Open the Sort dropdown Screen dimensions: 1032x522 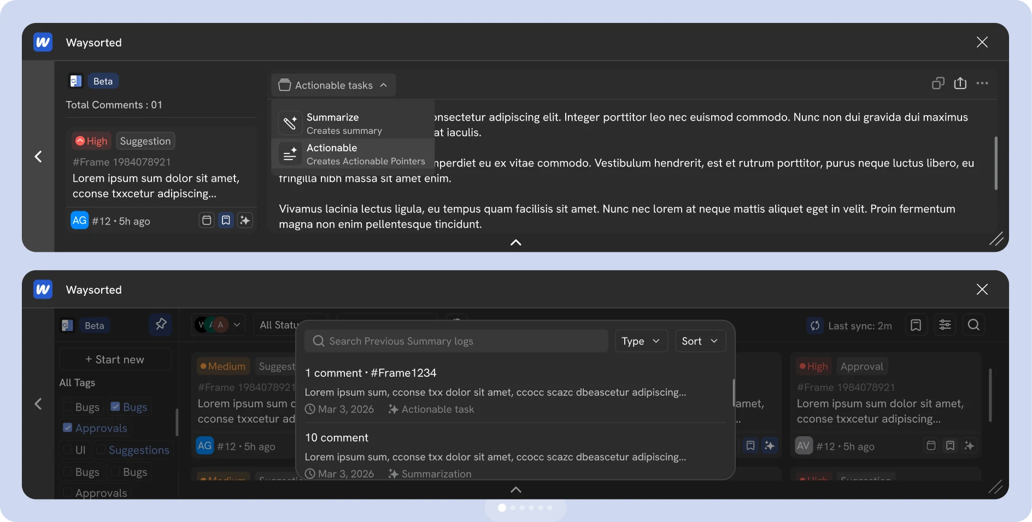click(x=700, y=341)
